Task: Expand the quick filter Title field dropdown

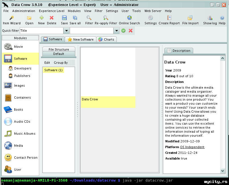Action: [x=66, y=31]
